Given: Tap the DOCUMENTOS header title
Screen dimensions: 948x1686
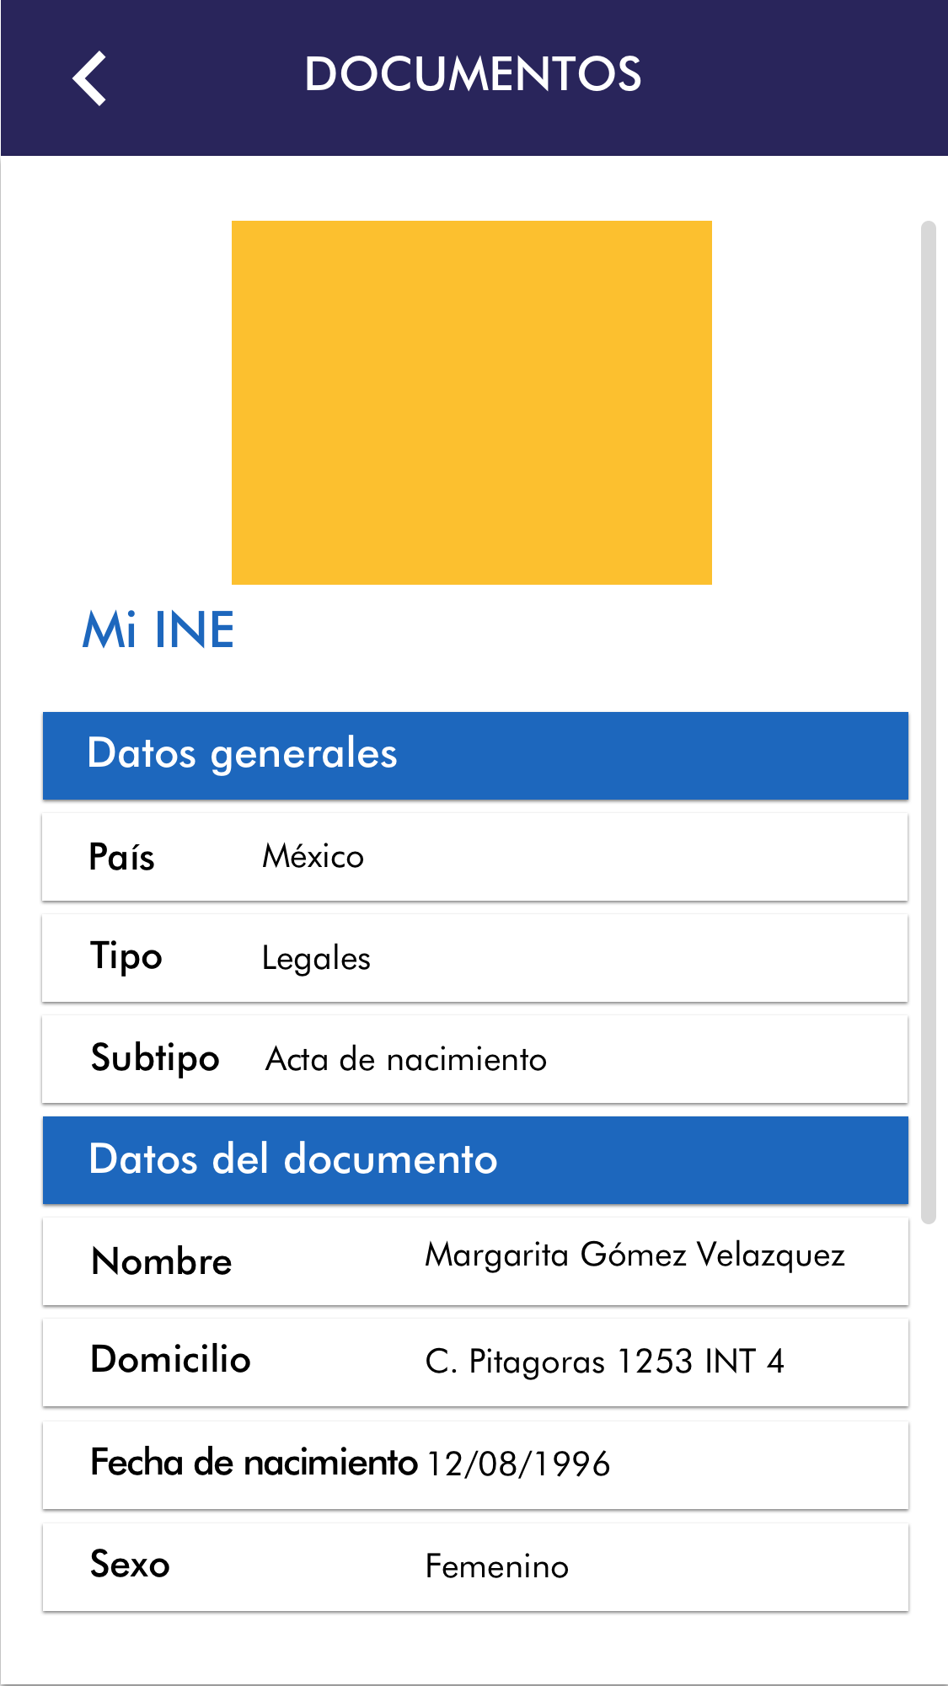Looking at the screenshot, I should tap(473, 74).
